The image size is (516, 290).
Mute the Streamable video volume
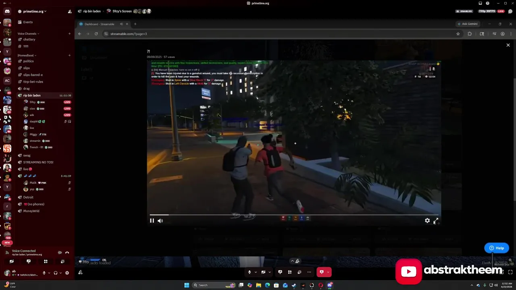[x=160, y=221]
